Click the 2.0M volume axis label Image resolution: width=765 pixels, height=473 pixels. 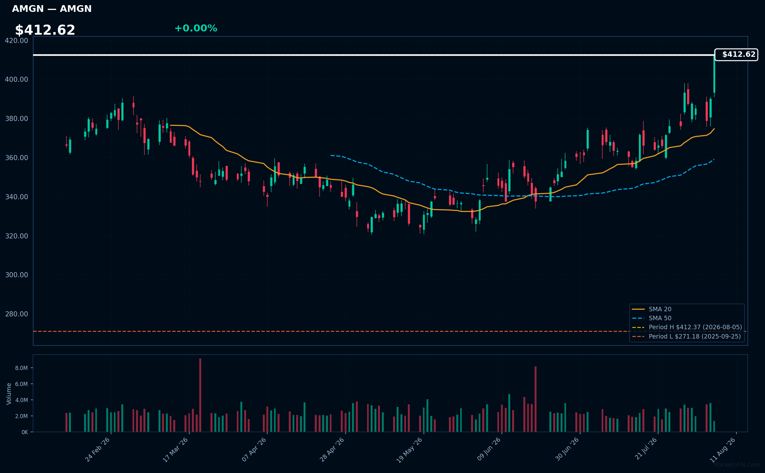[x=21, y=416]
